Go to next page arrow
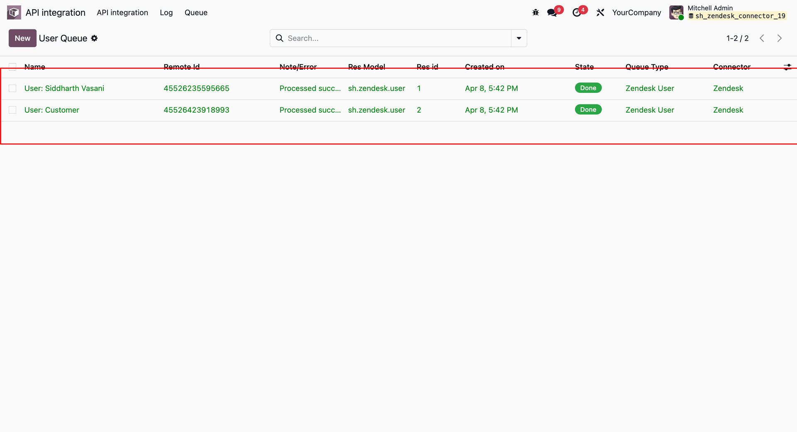Screen dimensions: 797x432 780,38
